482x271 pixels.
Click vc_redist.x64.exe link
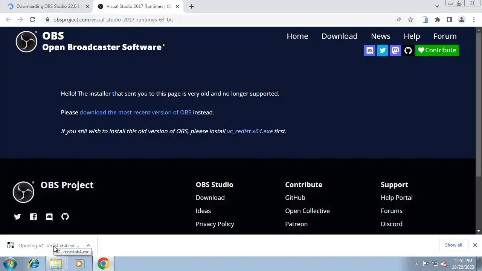[250, 131]
